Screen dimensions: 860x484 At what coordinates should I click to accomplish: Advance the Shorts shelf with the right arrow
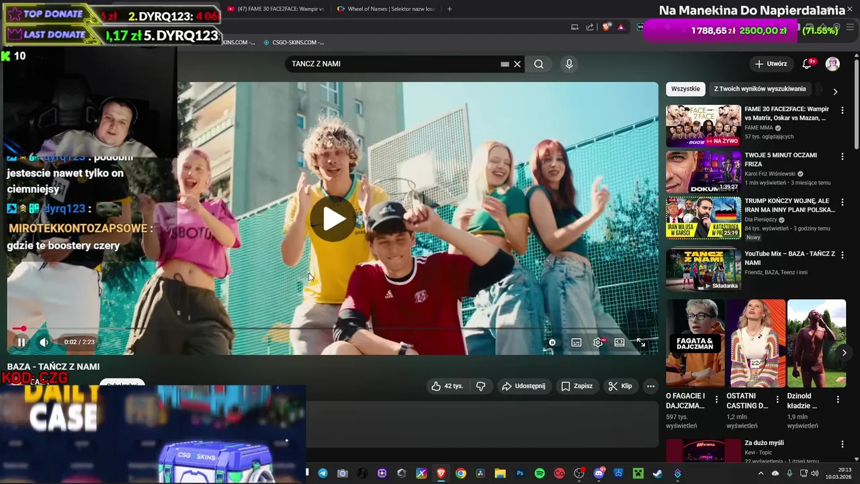(844, 352)
